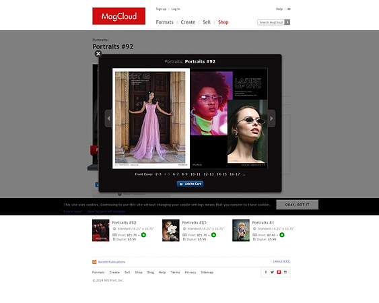Click the Sign up link
379x303 pixels.
point(161,9)
